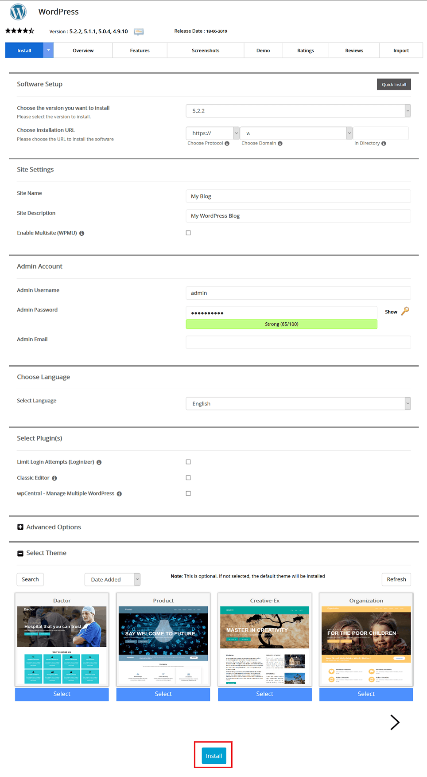The height and width of the screenshot is (777, 427).
Task: Click the WordPress logo icon
Action: coord(18,12)
